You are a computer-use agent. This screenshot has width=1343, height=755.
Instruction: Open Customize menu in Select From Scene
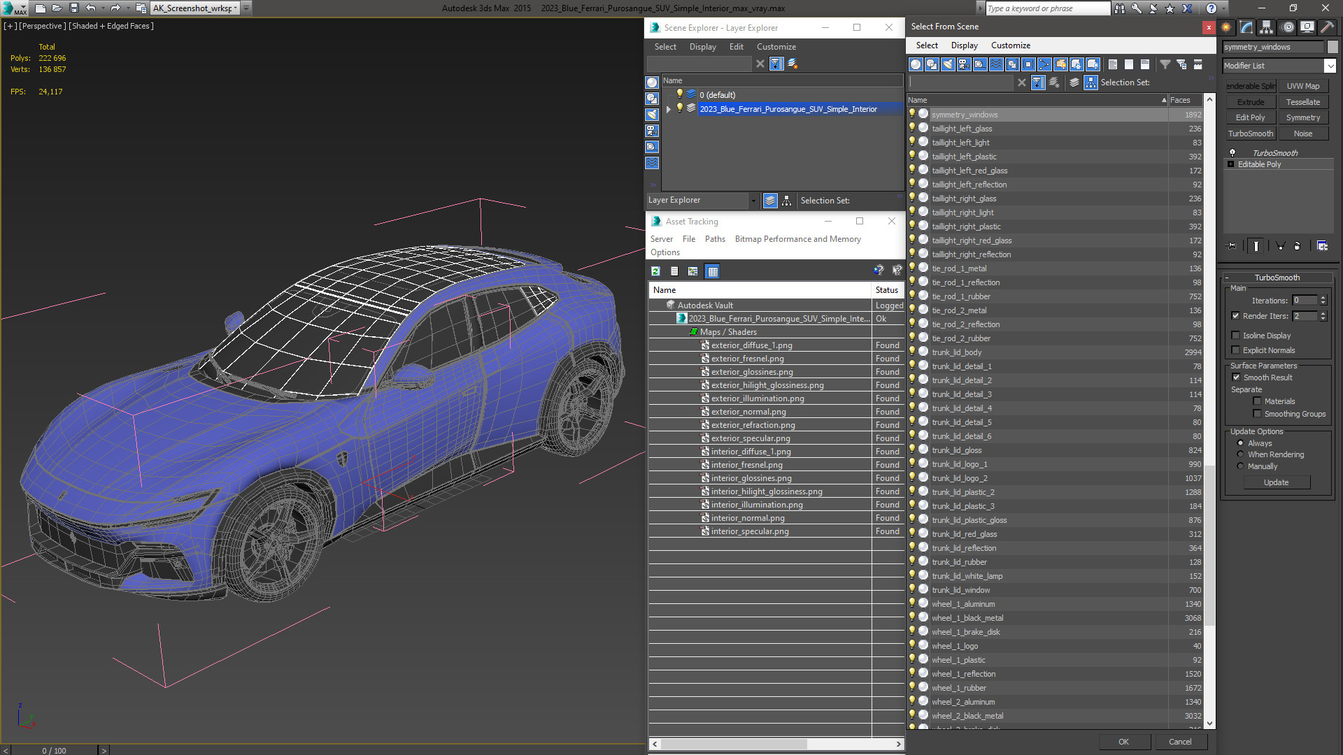click(1010, 45)
